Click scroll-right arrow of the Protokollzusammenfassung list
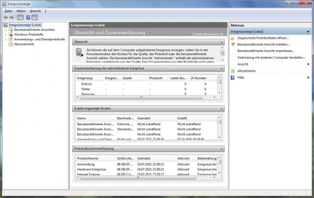This screenshot has height=198, width=314. [x=215, y=178]
